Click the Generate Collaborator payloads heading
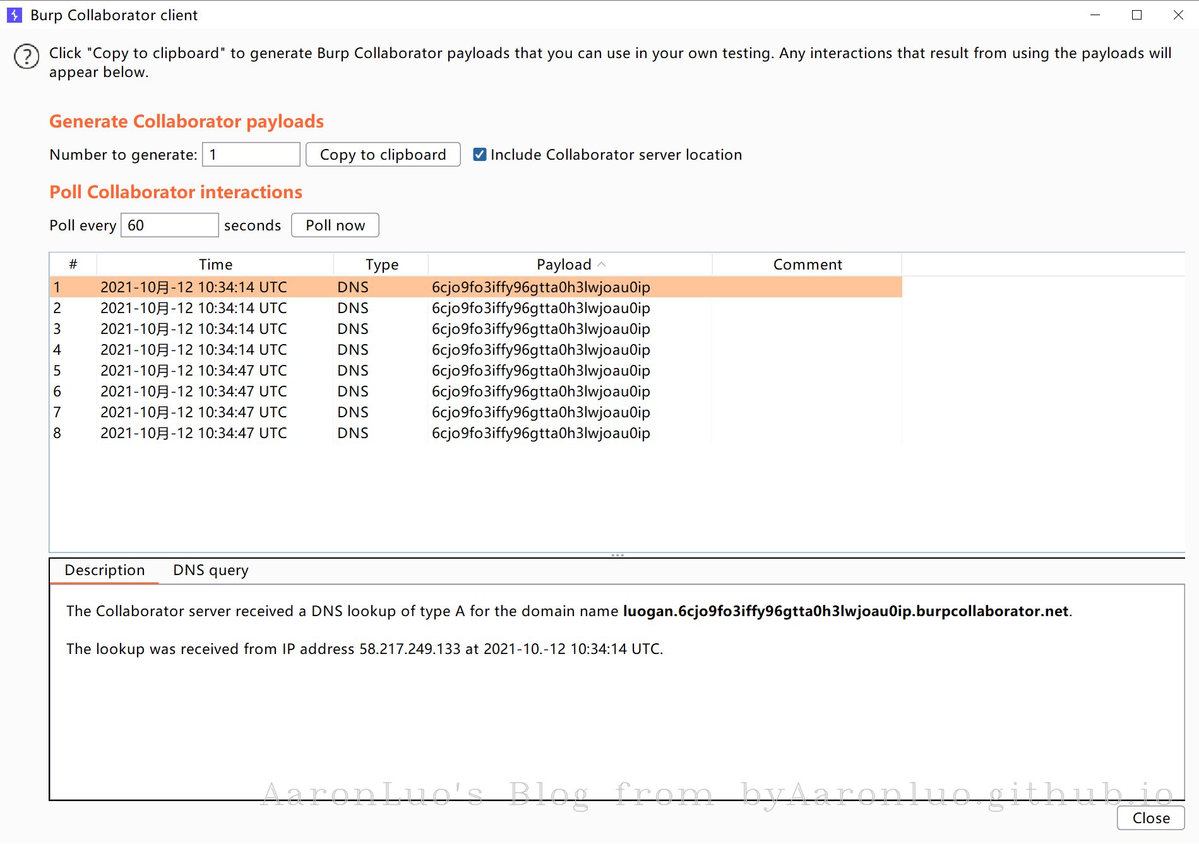This screenshot has width=1199, height=844. [187, 121]
